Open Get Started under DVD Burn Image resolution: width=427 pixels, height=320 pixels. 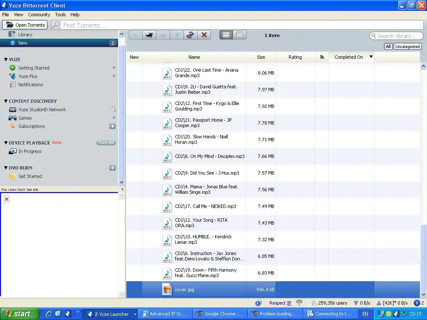(x=30, y=176)
